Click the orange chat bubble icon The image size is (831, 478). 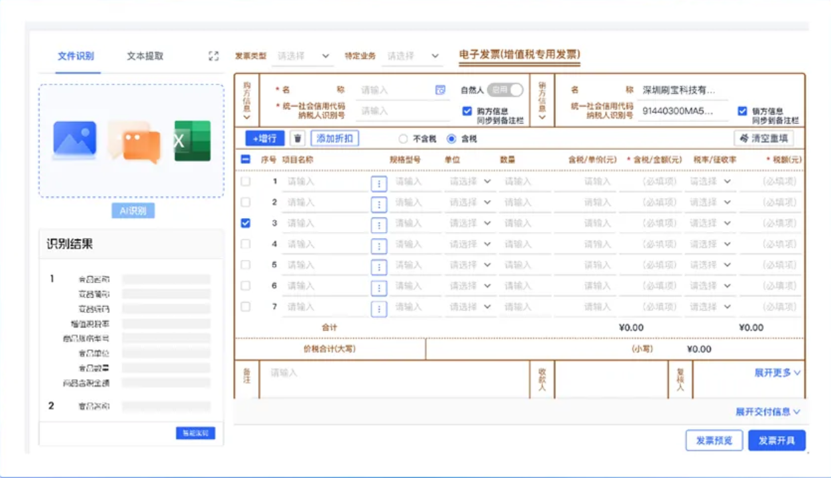coord(135,141)
